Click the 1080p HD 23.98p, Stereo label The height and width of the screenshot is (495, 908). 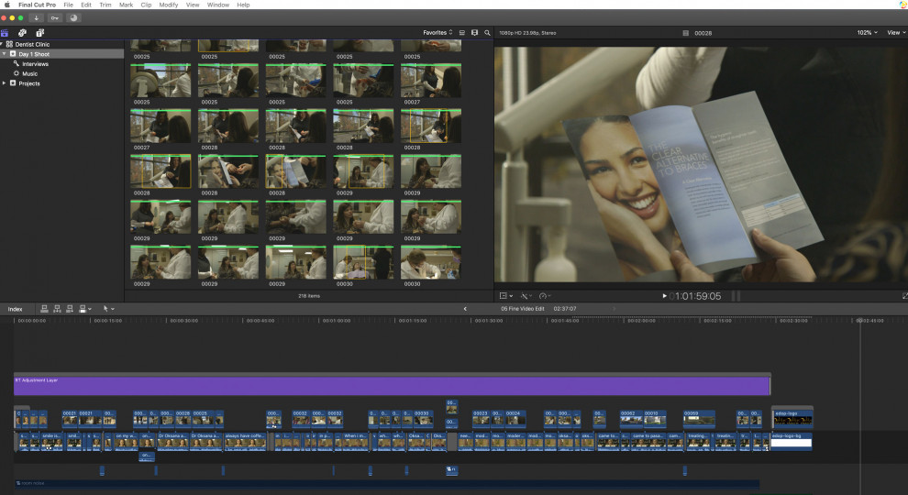pos(527,33)
